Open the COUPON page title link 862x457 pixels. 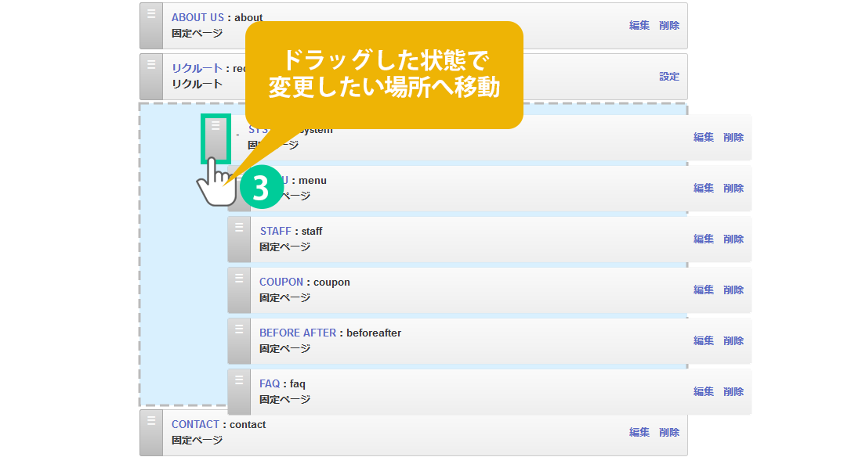tap(281, 282)
